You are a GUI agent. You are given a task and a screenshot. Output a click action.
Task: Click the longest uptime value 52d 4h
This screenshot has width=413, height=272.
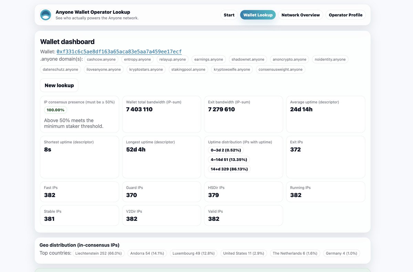click(136, 150)
